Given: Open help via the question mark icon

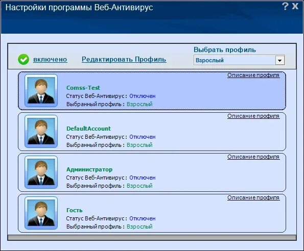Looking at the screenshot, I should point(285,6).
